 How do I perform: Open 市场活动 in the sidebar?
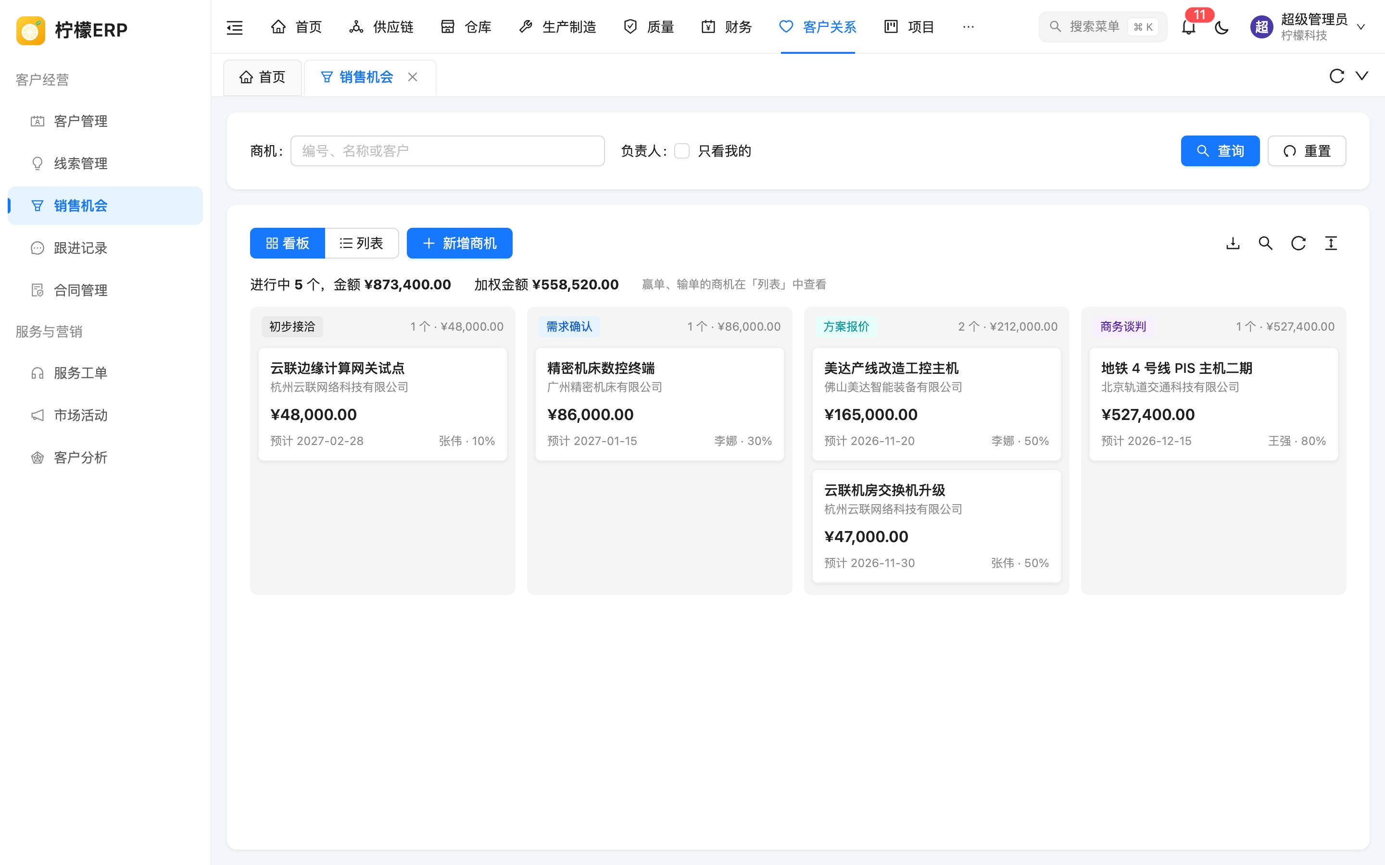point(105,415)
